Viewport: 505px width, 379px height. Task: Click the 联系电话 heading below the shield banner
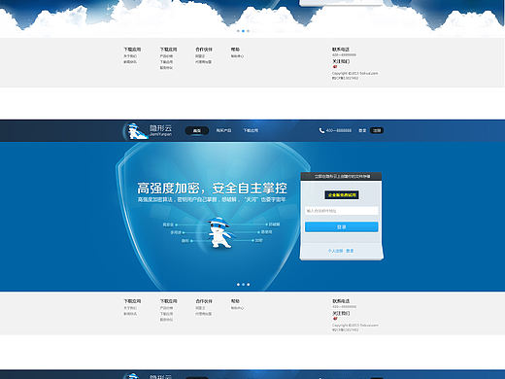[x=341, y=301]
